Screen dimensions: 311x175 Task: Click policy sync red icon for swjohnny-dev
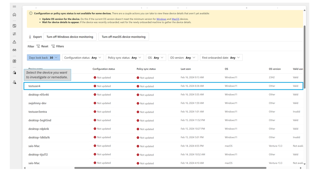tap(138, 103)
